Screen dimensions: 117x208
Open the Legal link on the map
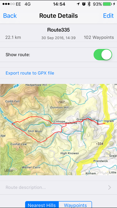tap(9, 170)
